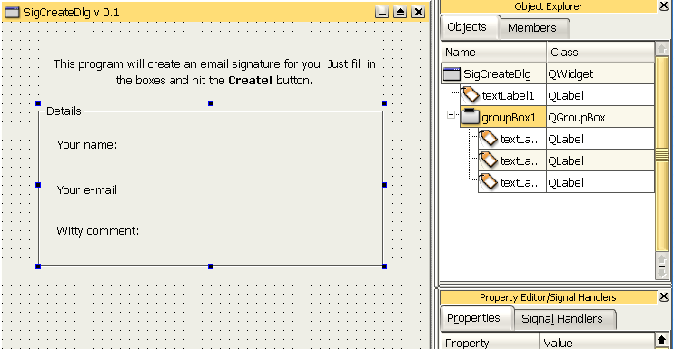Viewport: 674px width, 349px height.
Task: Select the Objects tab
Action: click(x=467, y=27)
